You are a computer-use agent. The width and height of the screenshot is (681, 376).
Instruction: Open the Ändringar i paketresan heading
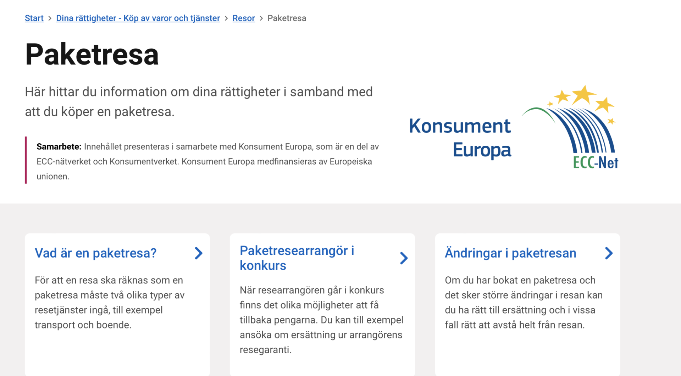click(510, 253)
